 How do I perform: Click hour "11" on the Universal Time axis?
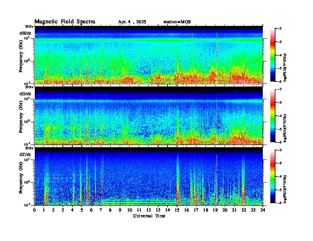point(139,210)
